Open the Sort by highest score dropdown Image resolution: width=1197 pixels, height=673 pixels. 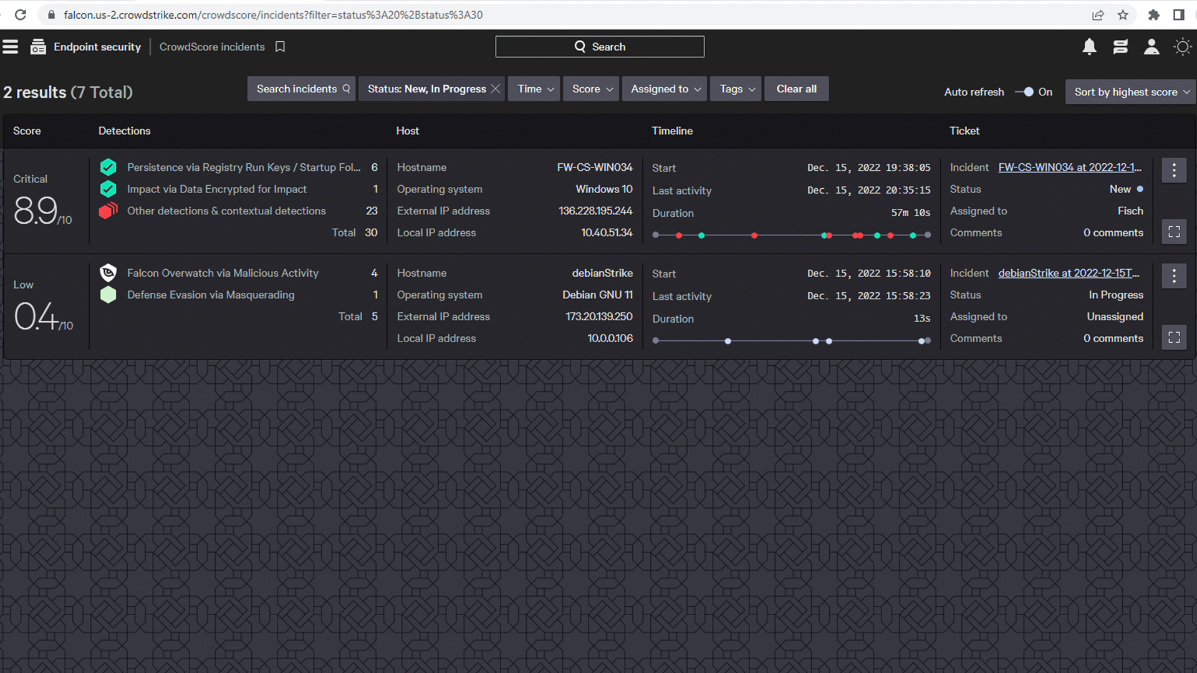tap(1130, 92)
